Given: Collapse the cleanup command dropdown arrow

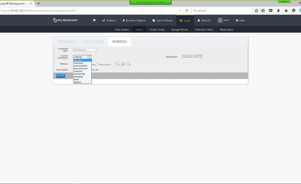Looking at the screenshot, I should click(x=90, y=57).
